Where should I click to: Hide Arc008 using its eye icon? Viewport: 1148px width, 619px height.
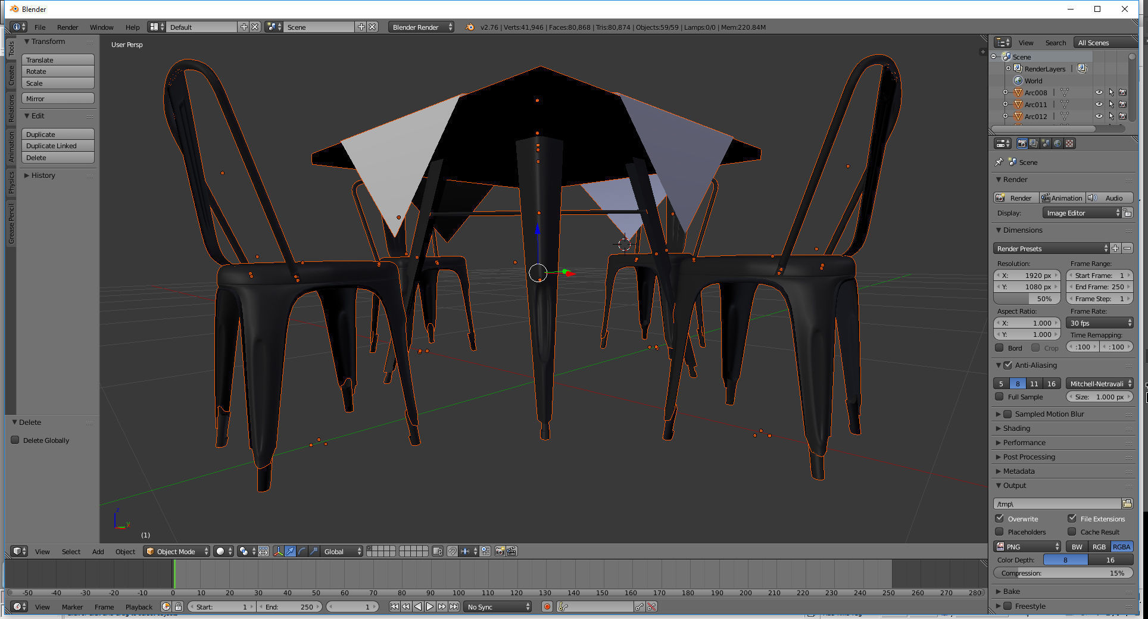click(x=1099, y=92)
